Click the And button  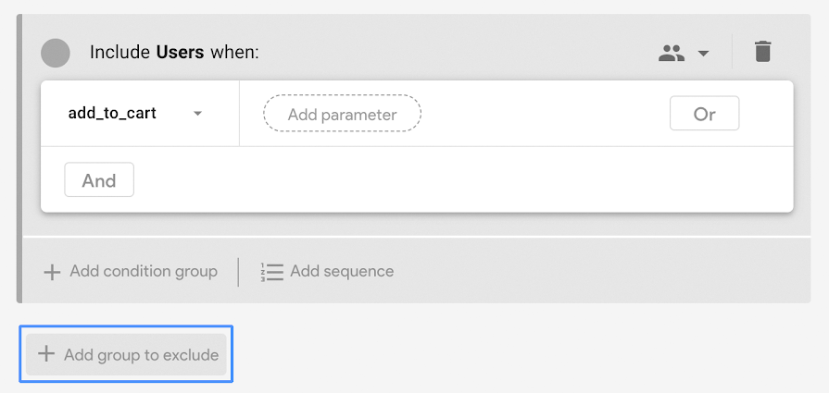tap(99, 180)
